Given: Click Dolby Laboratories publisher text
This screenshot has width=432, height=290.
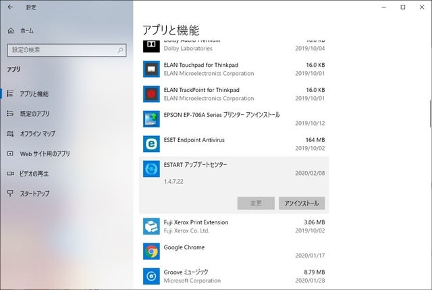Looking at the screenshot, I should [x=188, y=48].
